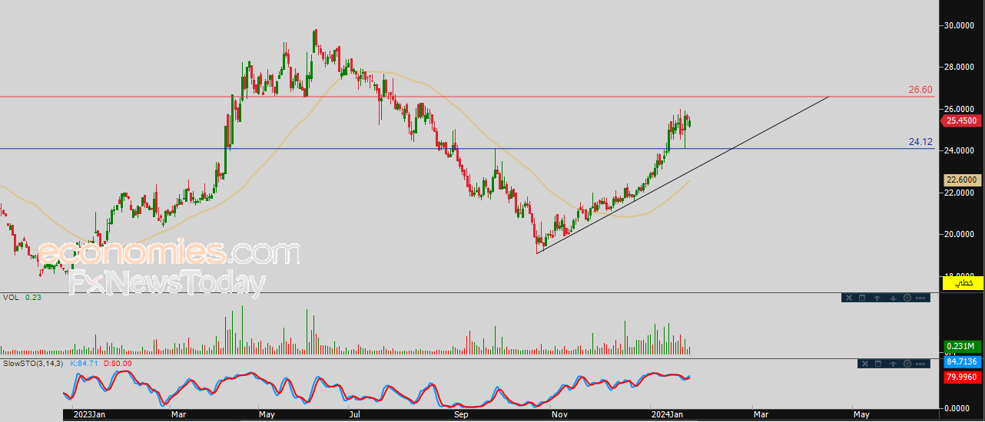Viewport: 985px width, 422px height.
Task: Click the current price tag 25.4500
Action: click(x=963, y=120)
